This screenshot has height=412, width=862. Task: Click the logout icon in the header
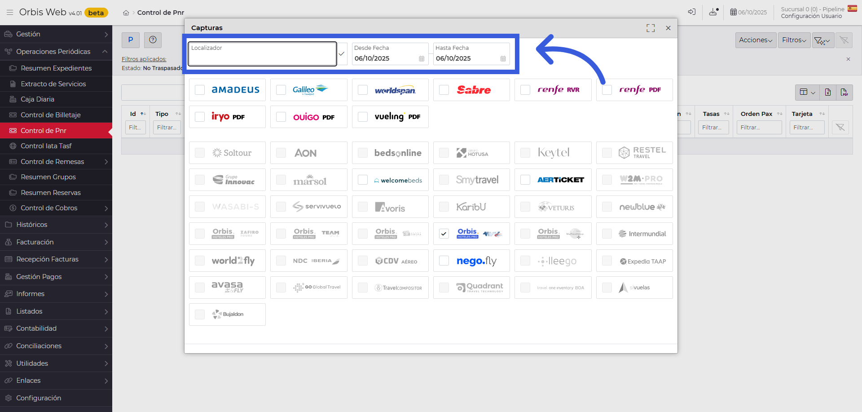tap(692, 12)
